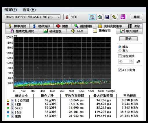148x123 pixels.
Task: Switch to the 資料夾使用率 tab
Action: coord(110,26)
